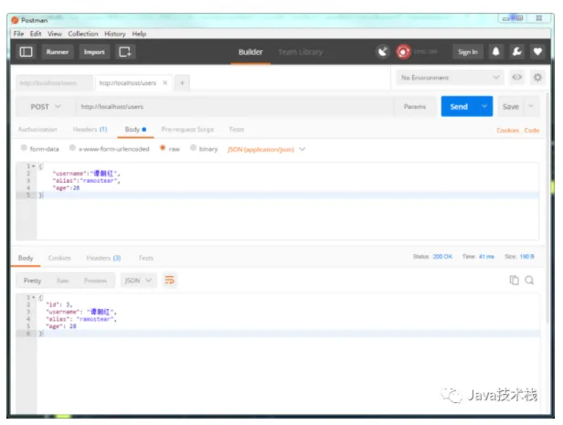Click the red sync status icon

click(x=403, y=52)
